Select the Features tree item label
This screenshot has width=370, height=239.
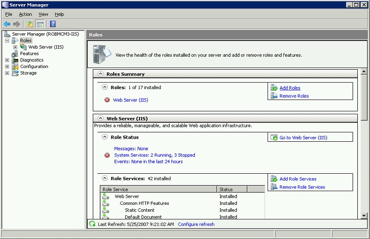(29, 54)
